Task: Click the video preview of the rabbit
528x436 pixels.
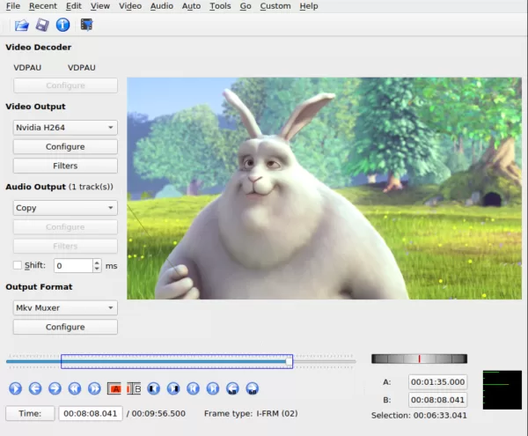Action: (x=324, y=188)
